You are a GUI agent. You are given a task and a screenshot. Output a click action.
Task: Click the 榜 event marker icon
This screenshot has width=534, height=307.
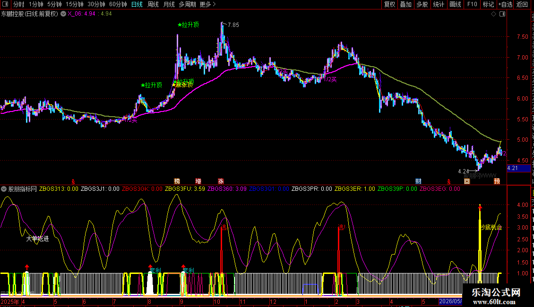[177, 181]
